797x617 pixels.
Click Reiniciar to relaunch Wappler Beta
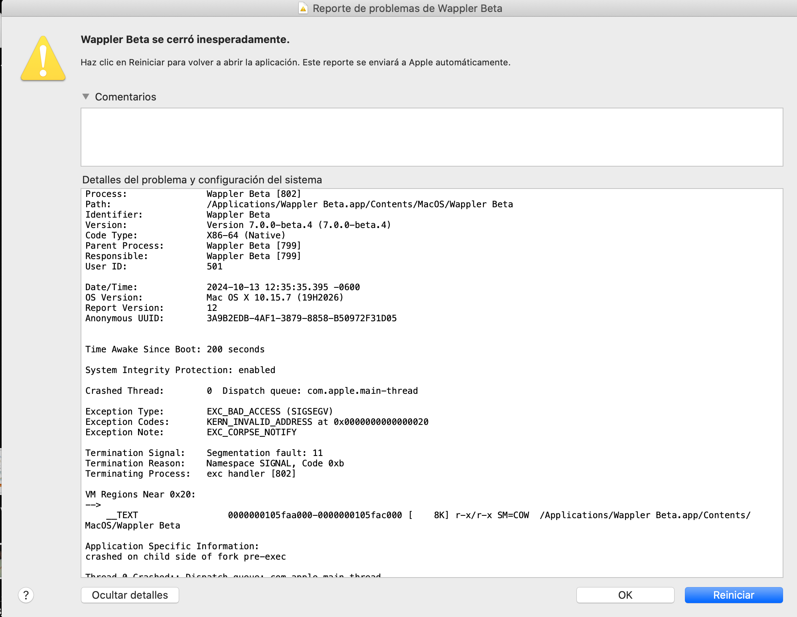[733, 595]
